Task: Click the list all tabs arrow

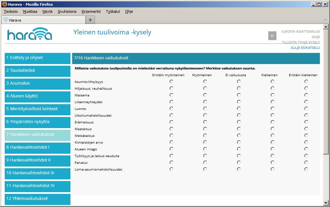Action: pos(325,20)
